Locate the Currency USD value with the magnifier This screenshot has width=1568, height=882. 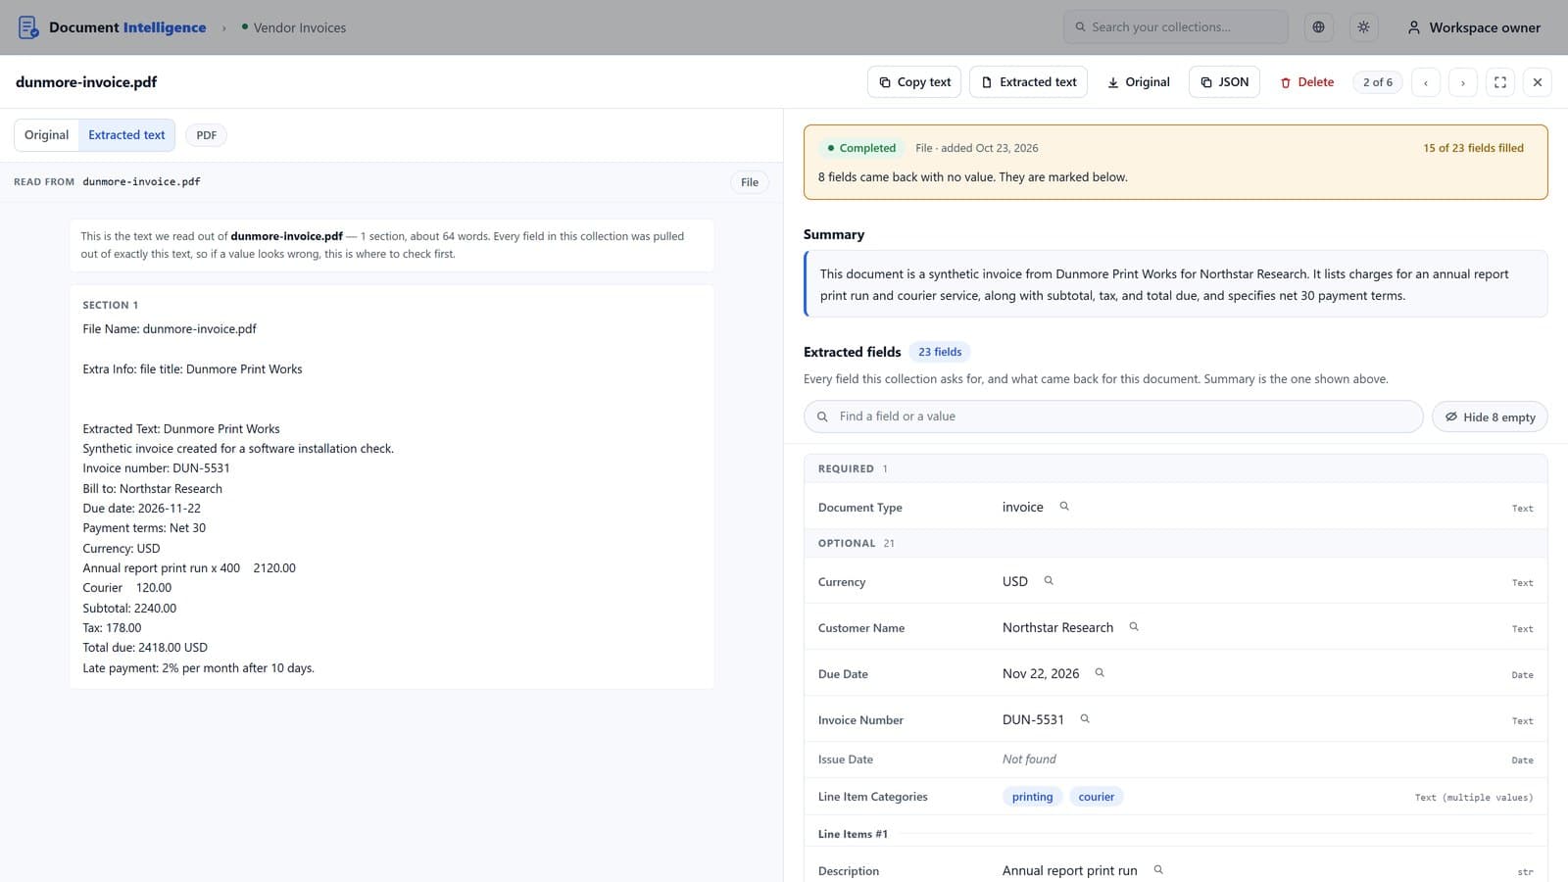(1049, 581)
